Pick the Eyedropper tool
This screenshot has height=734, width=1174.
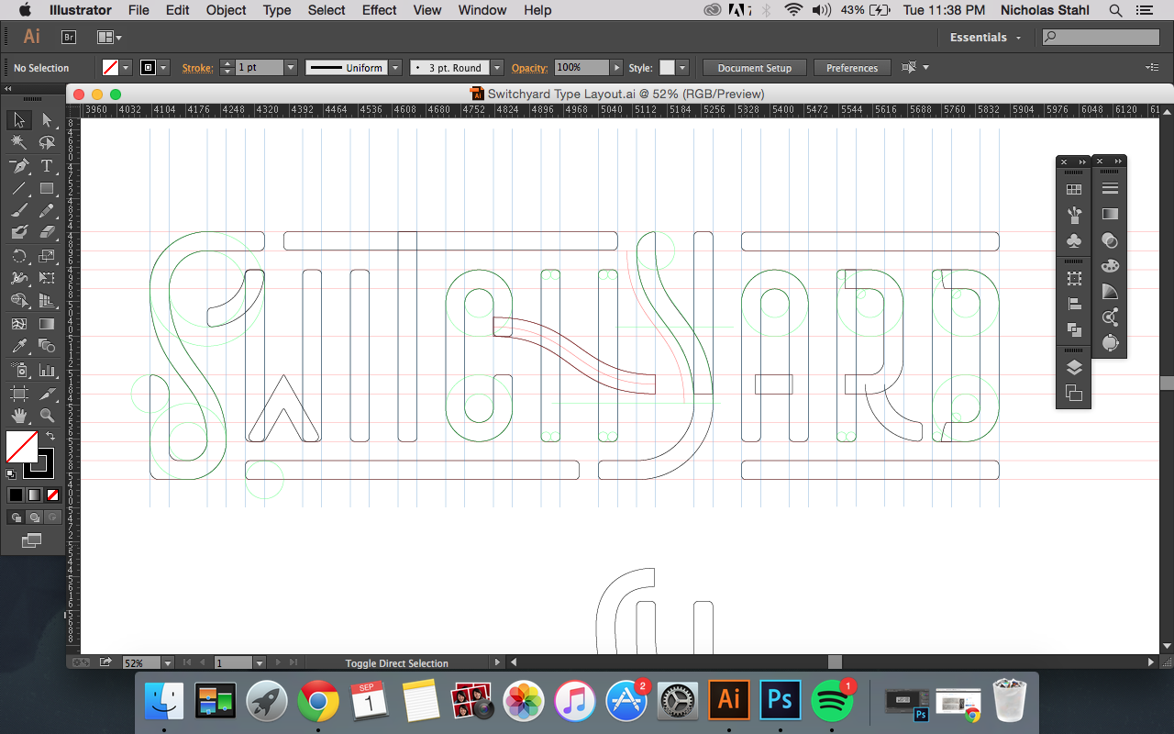[x=18, y=347]
